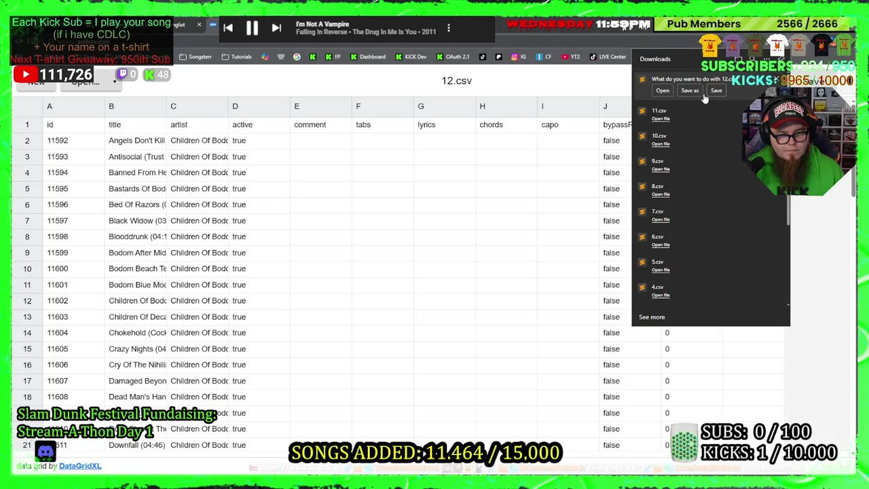Click the 'Crazy Nights' title cell

coord(136,349)
